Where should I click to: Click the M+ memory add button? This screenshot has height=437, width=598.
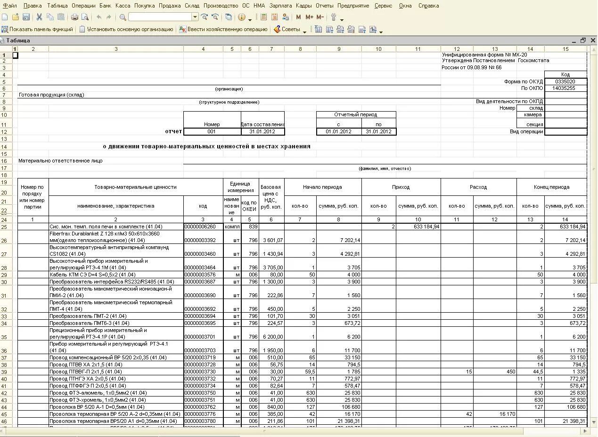point(309,17)
